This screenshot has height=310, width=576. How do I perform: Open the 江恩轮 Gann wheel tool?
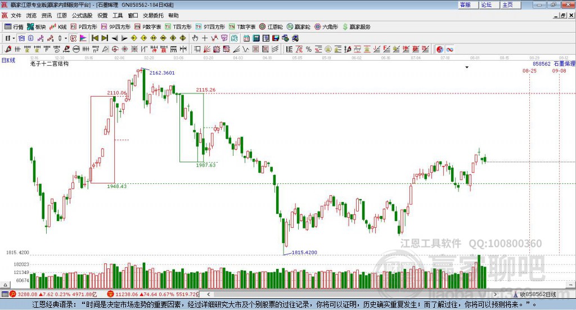pos(271,27)
